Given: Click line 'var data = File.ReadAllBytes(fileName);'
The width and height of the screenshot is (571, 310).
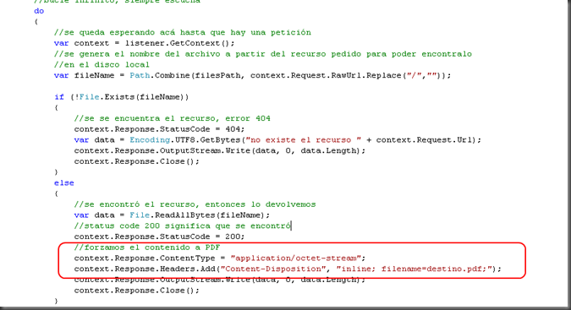Looking at the screenshot, I should pos(172,215).
